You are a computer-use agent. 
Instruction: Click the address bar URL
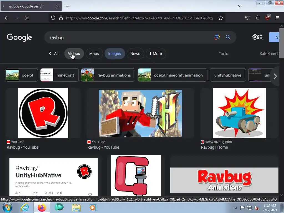point(141,18)
